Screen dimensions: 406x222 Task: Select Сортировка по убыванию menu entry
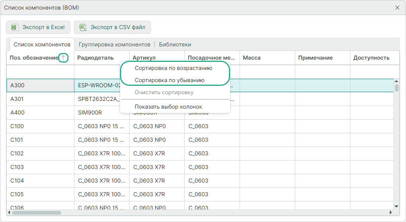169,80
